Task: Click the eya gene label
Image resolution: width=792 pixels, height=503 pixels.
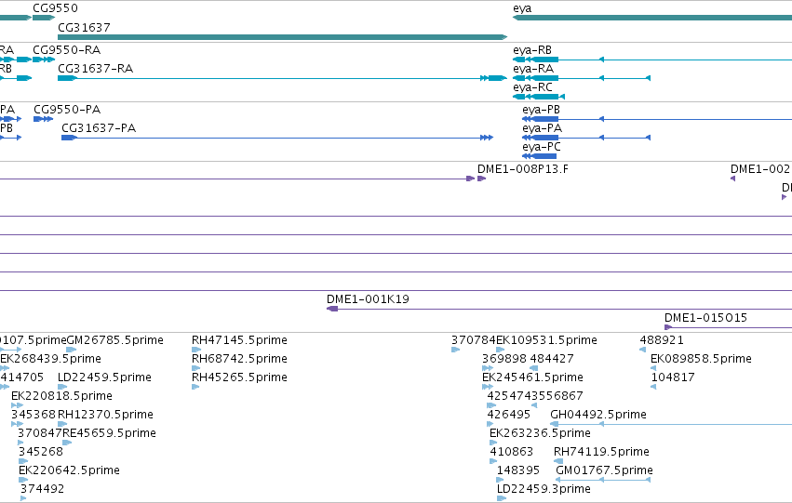Action: pyautogui.click(x=522, y=8)
